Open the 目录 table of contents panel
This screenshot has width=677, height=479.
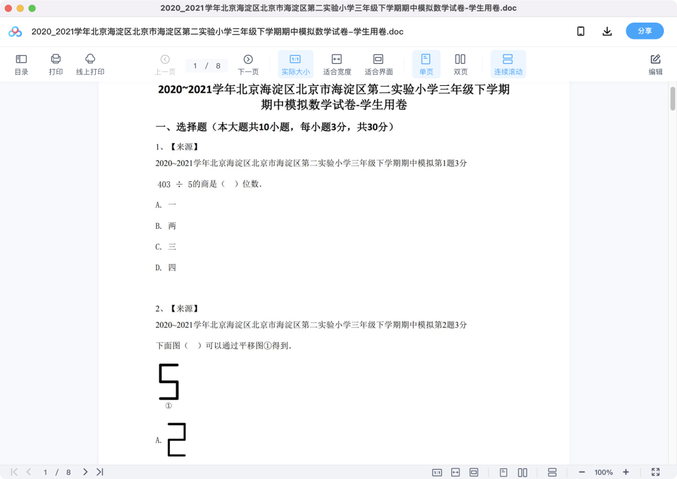click(21, 65)
